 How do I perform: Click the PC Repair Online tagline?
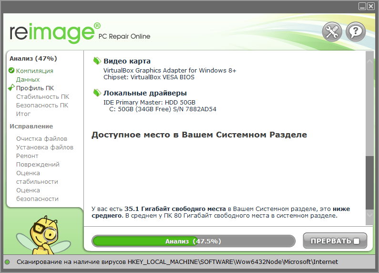pos(124,36)
